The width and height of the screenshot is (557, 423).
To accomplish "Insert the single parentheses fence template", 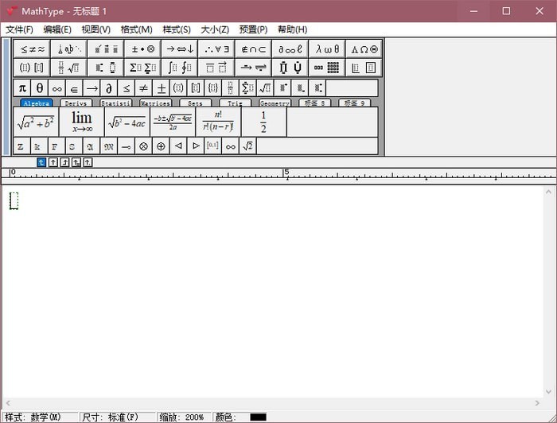I will (x=178, y=88).
